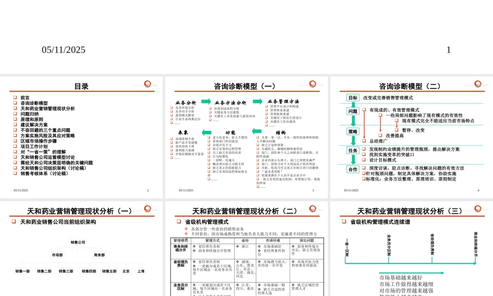Select the 销售公司 org chart box
The height and width of the screenshot is (296, 493).
click(x=78, y=242)
